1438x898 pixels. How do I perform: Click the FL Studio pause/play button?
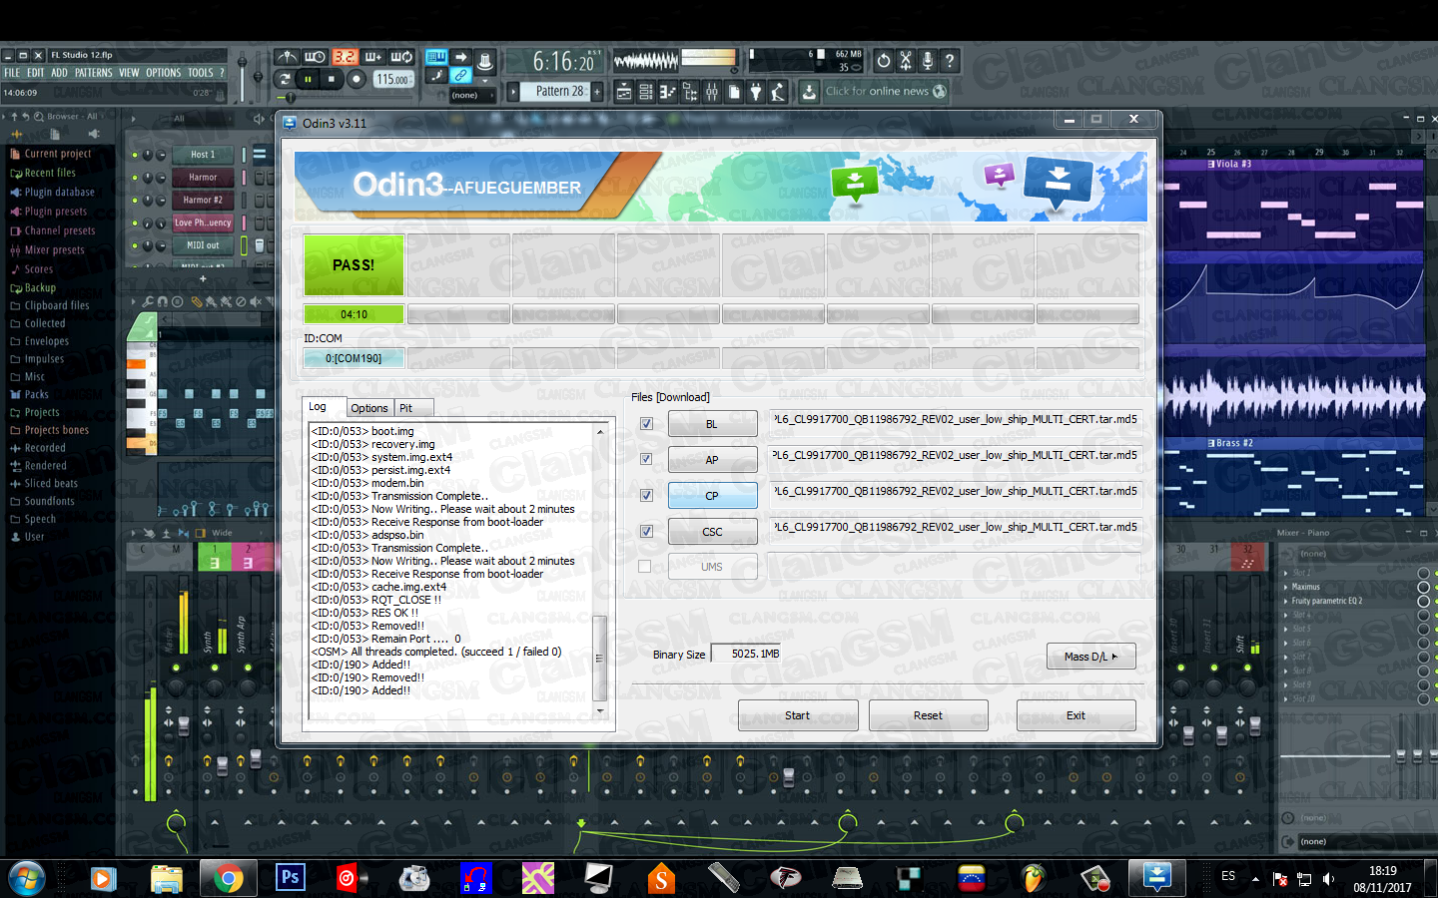[x=308, y=79]
